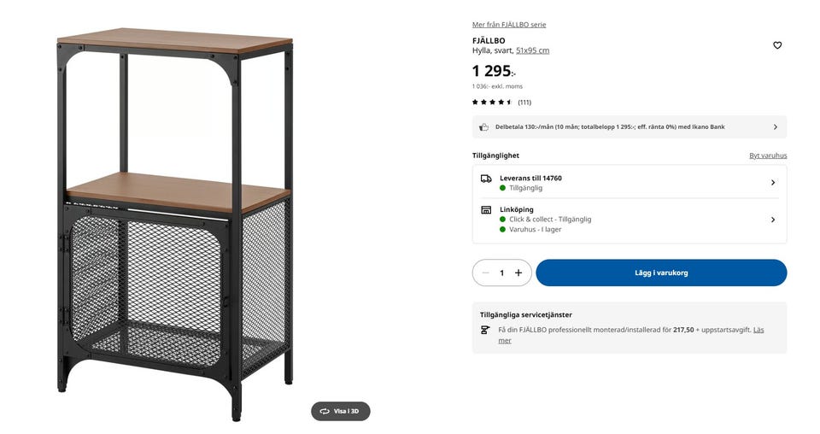Expand Linköping store availability chevron

[x=772, y=220]
